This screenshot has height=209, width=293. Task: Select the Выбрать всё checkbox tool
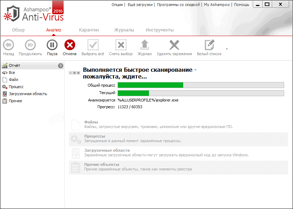[x=93, y=48]
